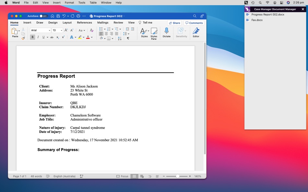The image size is (308, 192).
Task: Open Format menu in menu bar
Action: pyautogui.click(x=69, y=3)
